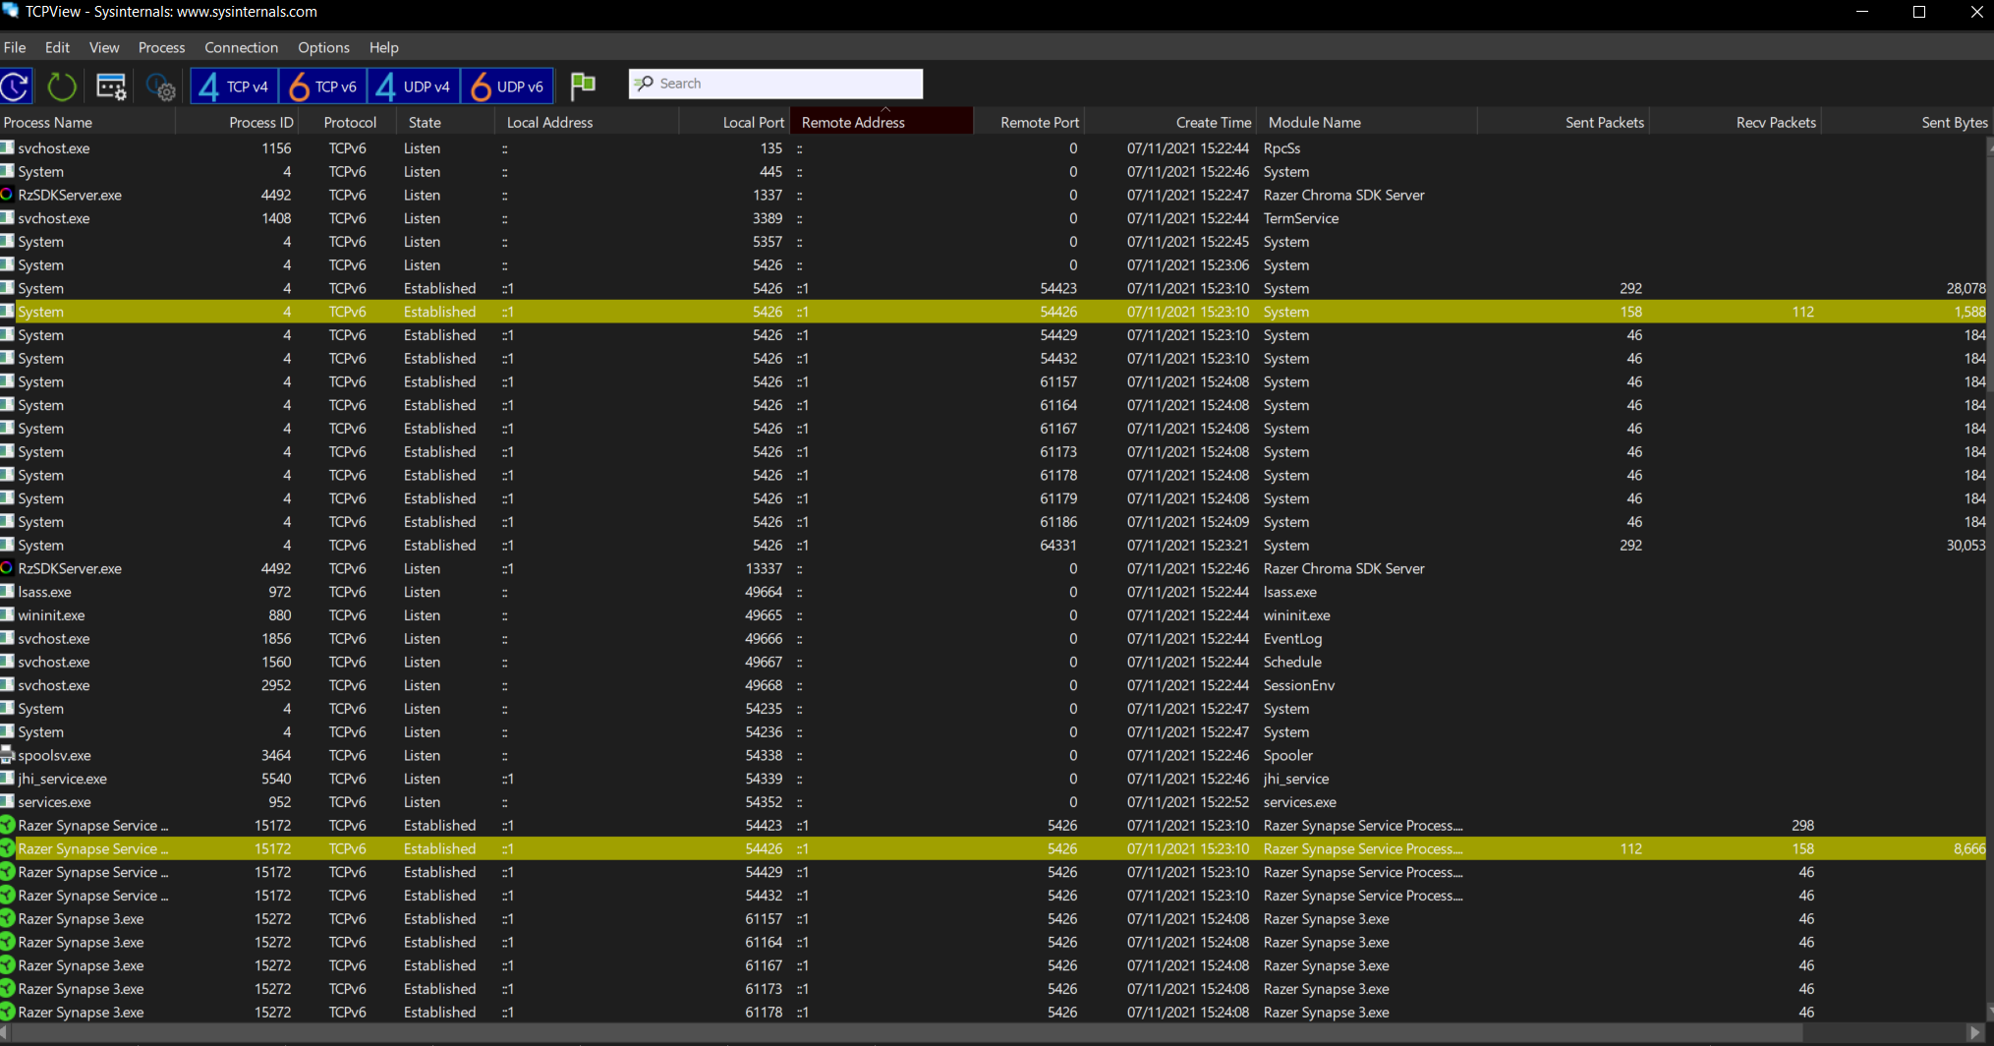Screen dimensions: 1994x1046
Task: Select highlighted System row remote port 54426
Action: coord(993,312)
